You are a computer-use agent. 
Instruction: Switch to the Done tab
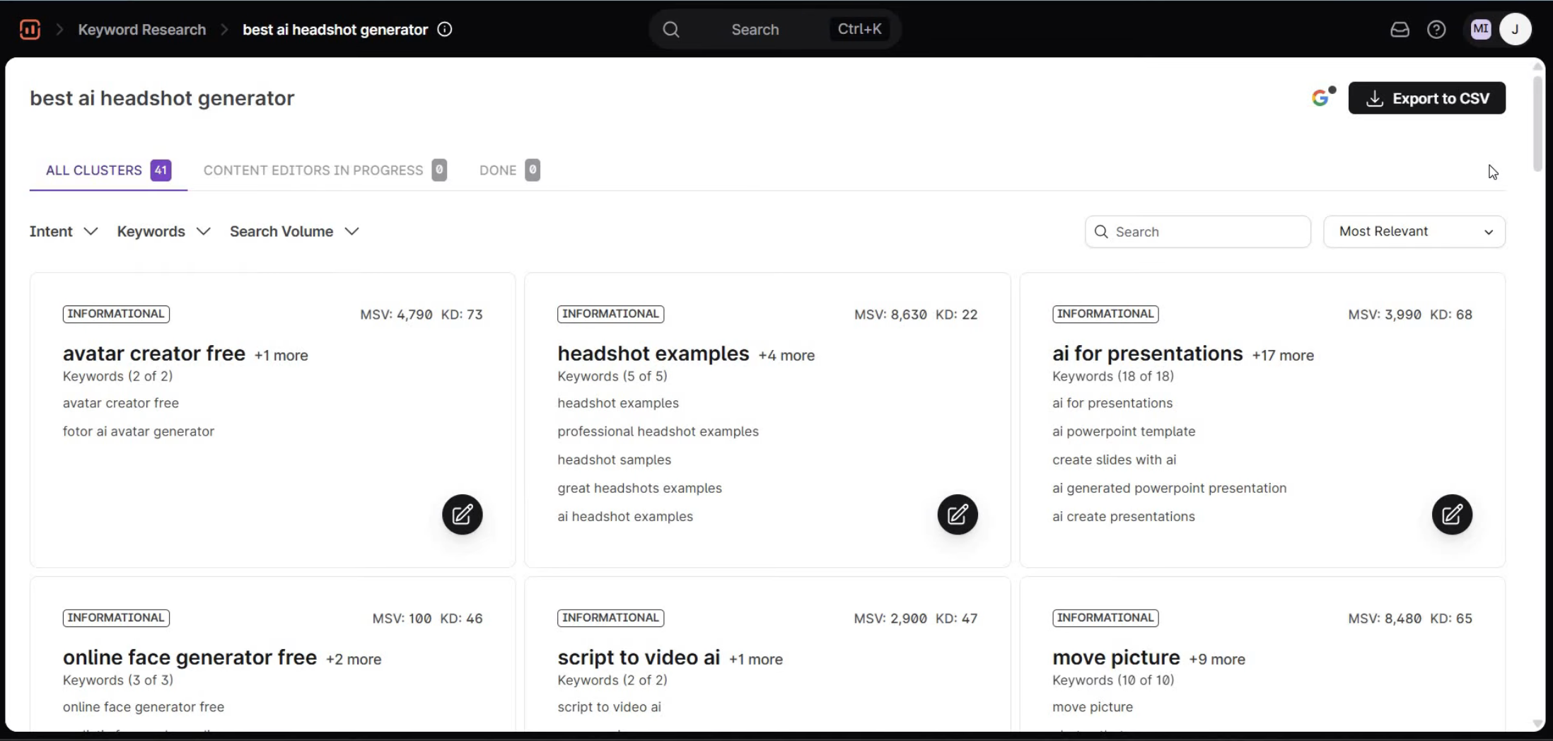pos(509,170)
